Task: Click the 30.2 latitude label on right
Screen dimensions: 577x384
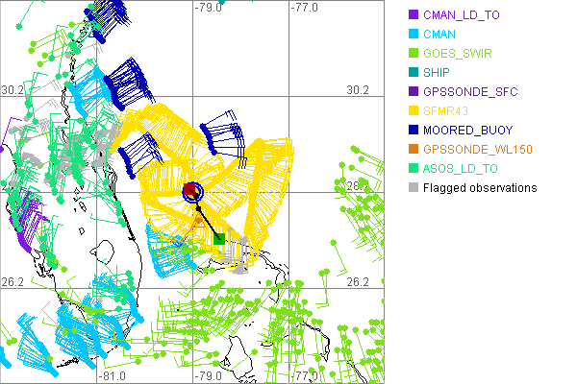Action: (357, 89)
